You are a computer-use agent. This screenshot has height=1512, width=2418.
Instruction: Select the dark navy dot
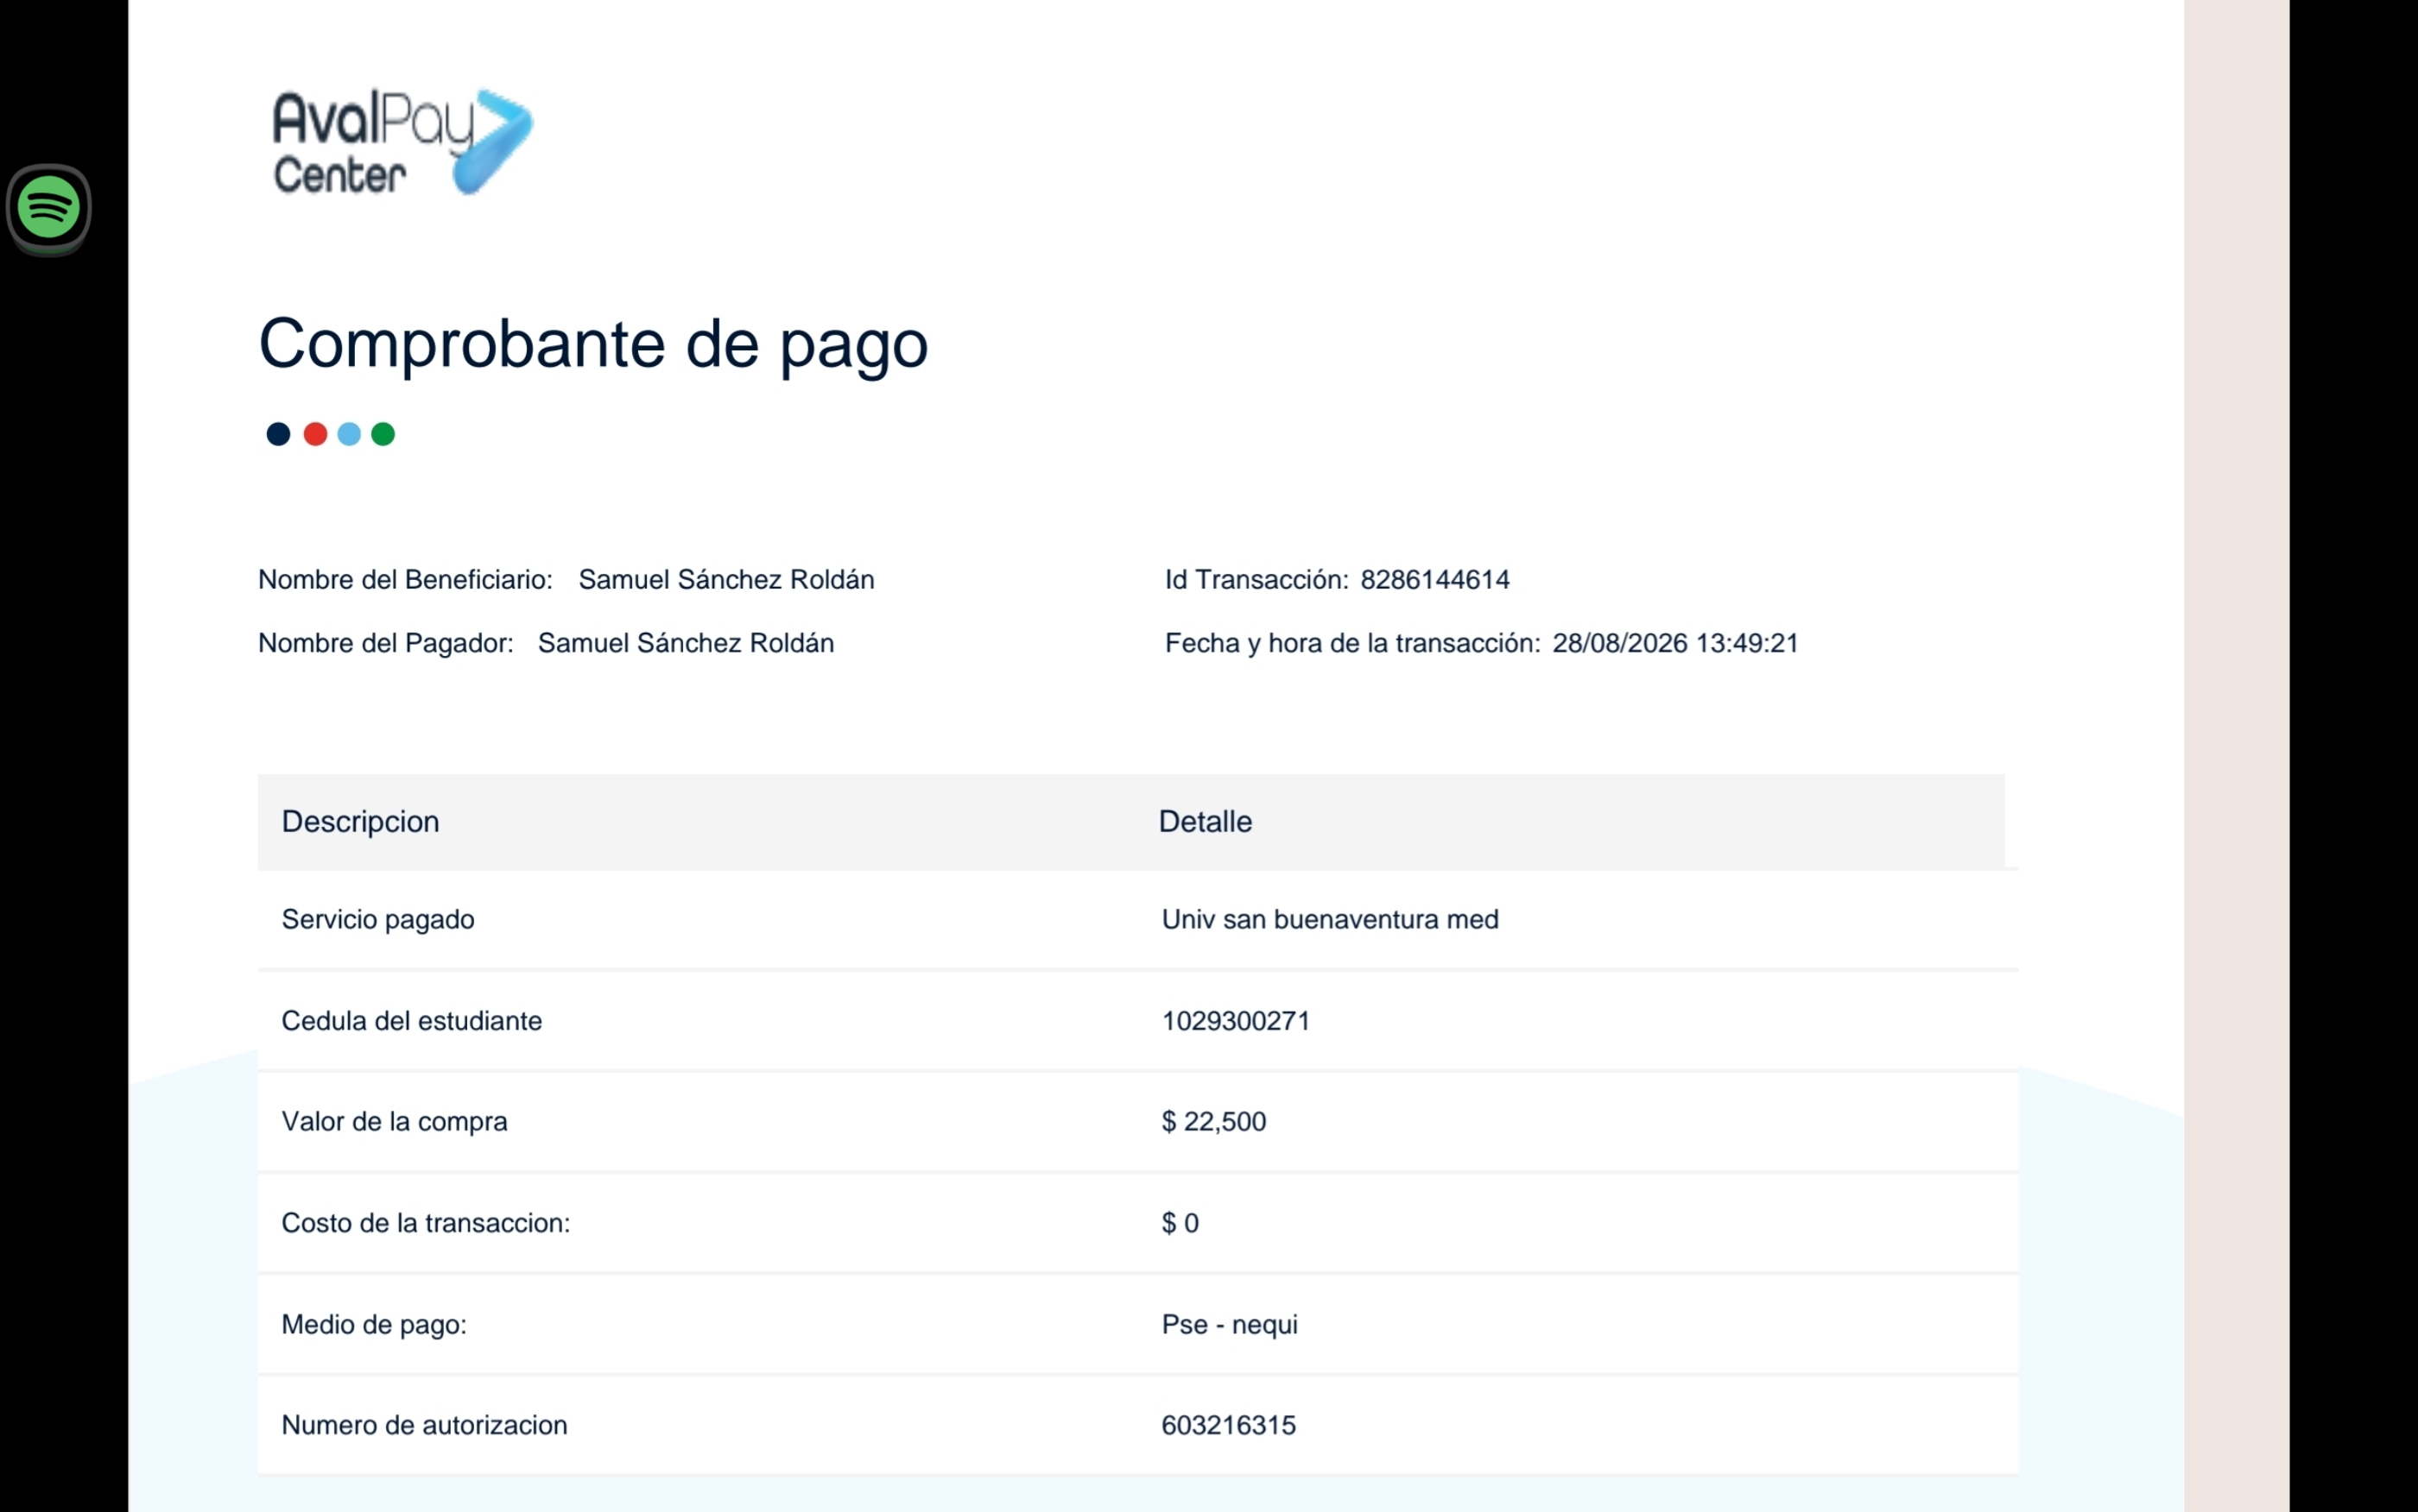coord(278,434)
